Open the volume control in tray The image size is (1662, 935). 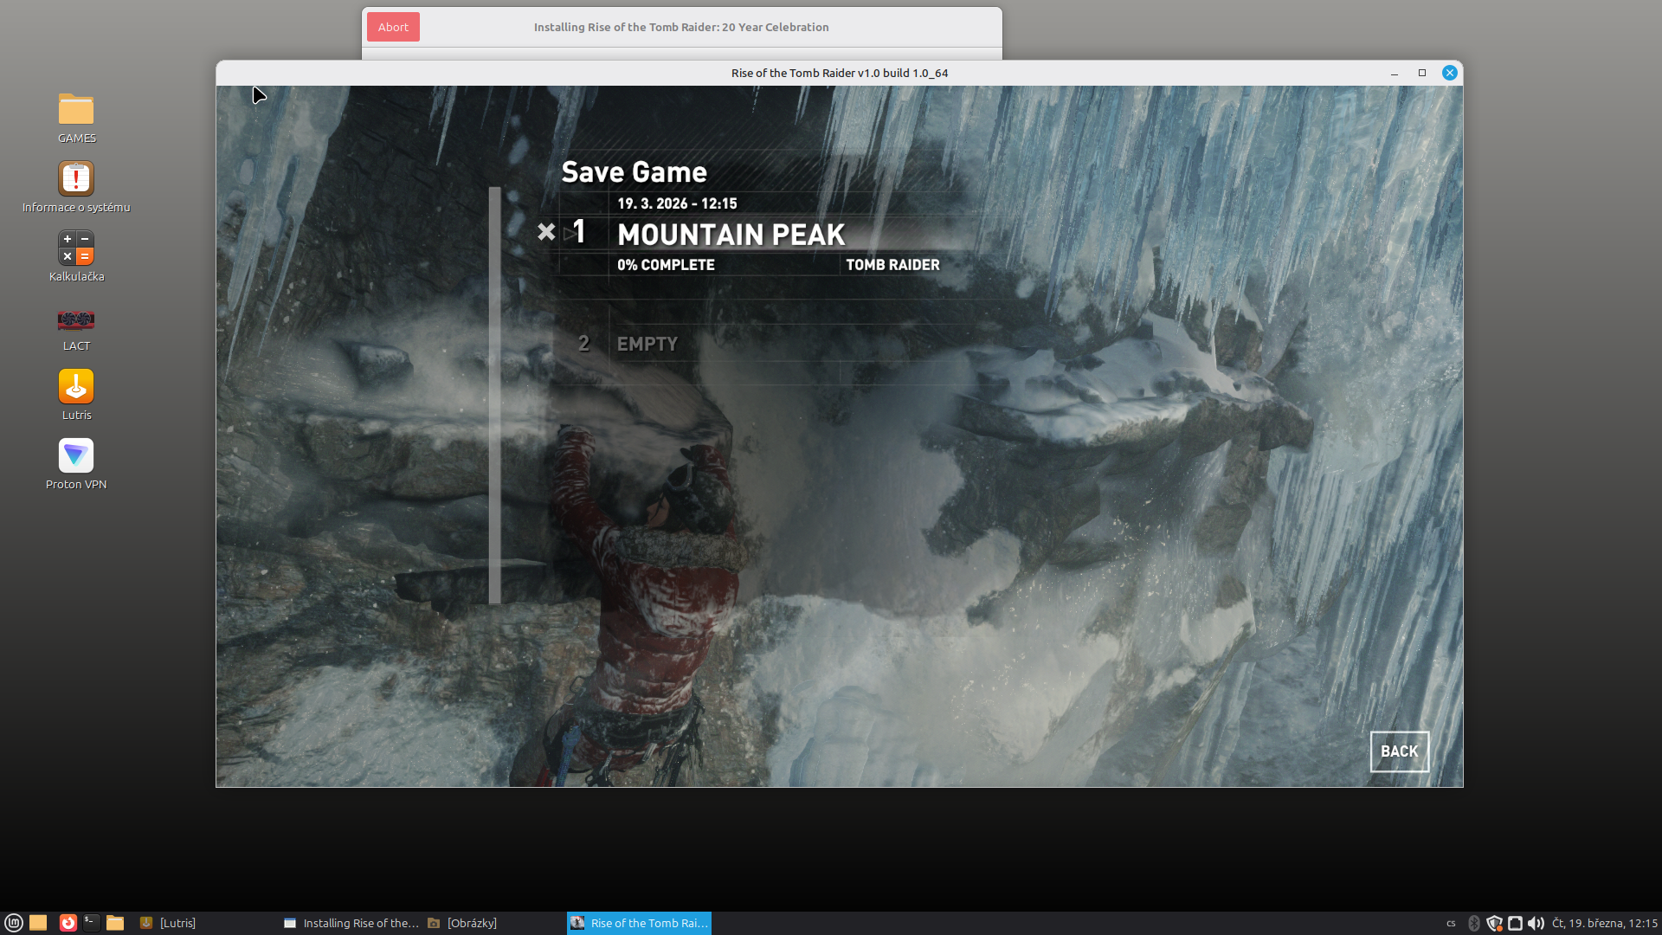(1536, 923)
